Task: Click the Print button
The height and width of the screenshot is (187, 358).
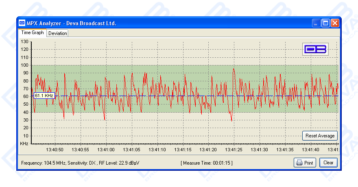Action: click(x=305, y=163)
